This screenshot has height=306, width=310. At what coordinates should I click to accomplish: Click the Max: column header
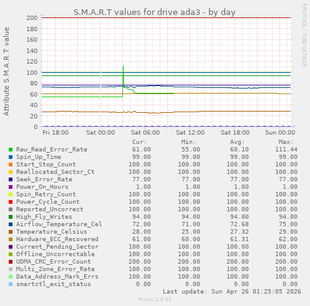pos(286,142)
